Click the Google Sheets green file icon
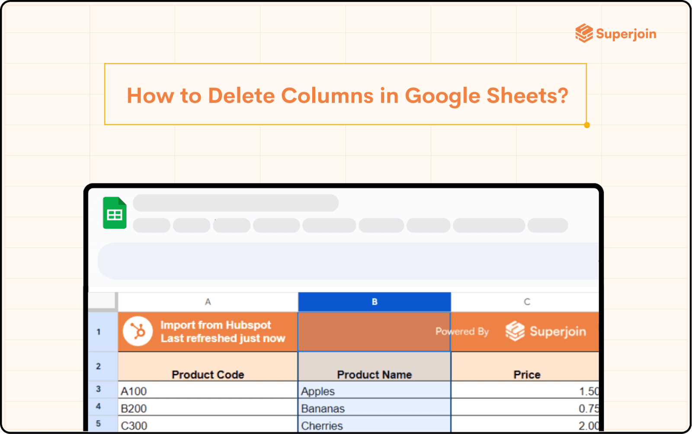The height and width of the screenshot is (434, 692). click(115, 213)
